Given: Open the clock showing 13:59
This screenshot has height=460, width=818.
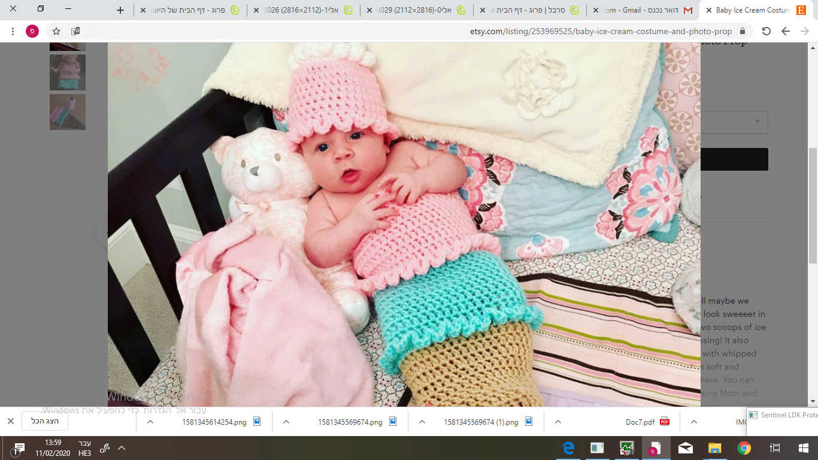Looking at the screenshot, I should coord(53,448).
